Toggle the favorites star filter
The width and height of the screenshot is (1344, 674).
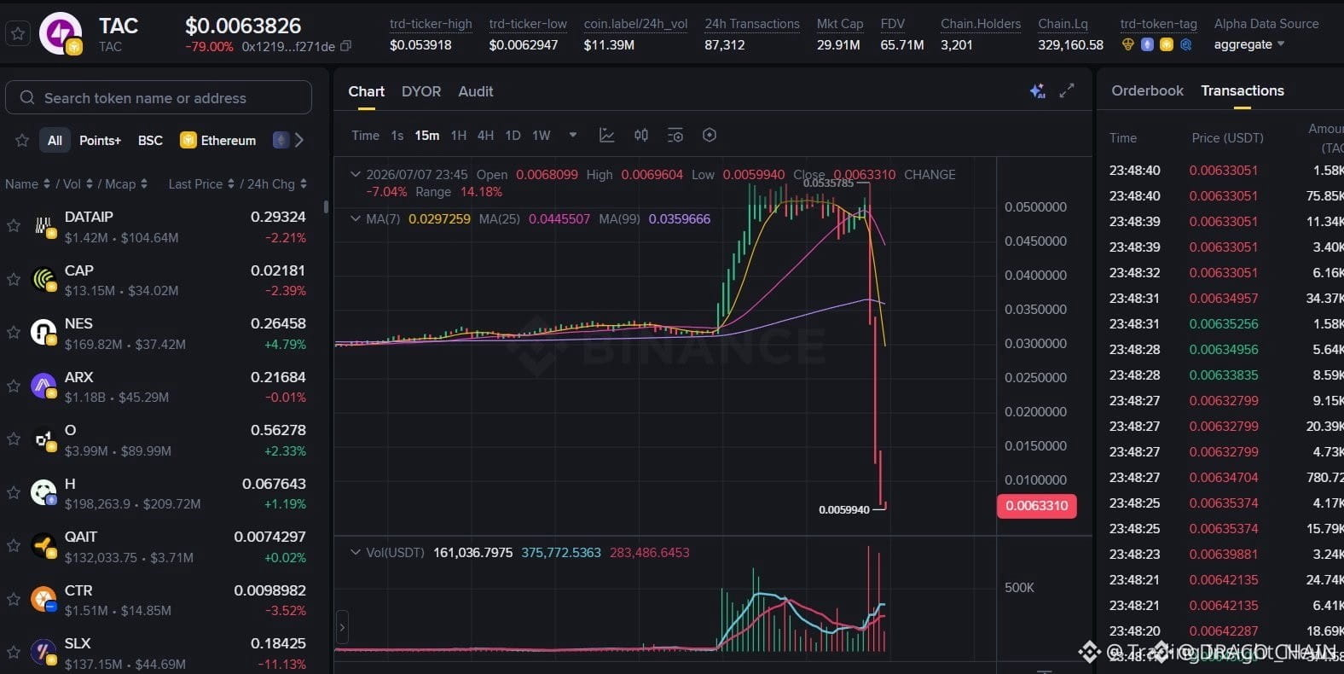coord(22,140)
